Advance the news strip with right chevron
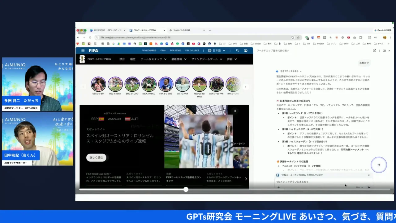 point(246,179)
